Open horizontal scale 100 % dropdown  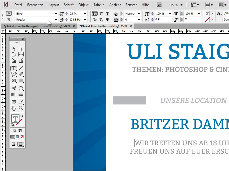(x=199, y=14)
